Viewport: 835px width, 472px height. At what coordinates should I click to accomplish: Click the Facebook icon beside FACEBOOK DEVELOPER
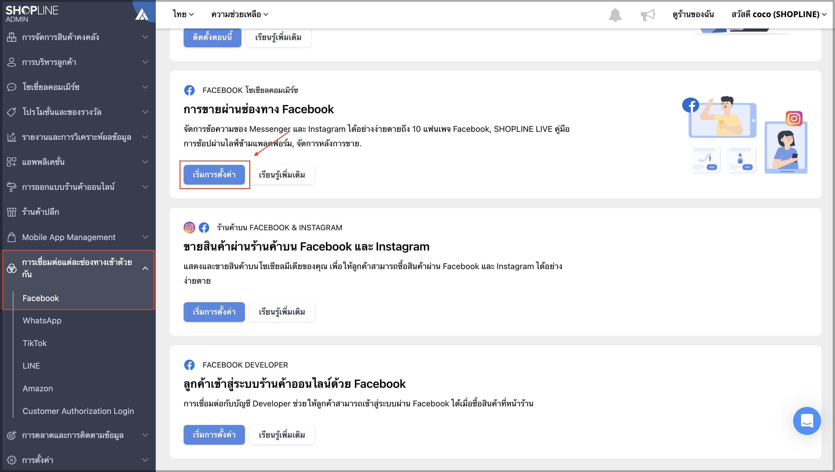[189, 365]
